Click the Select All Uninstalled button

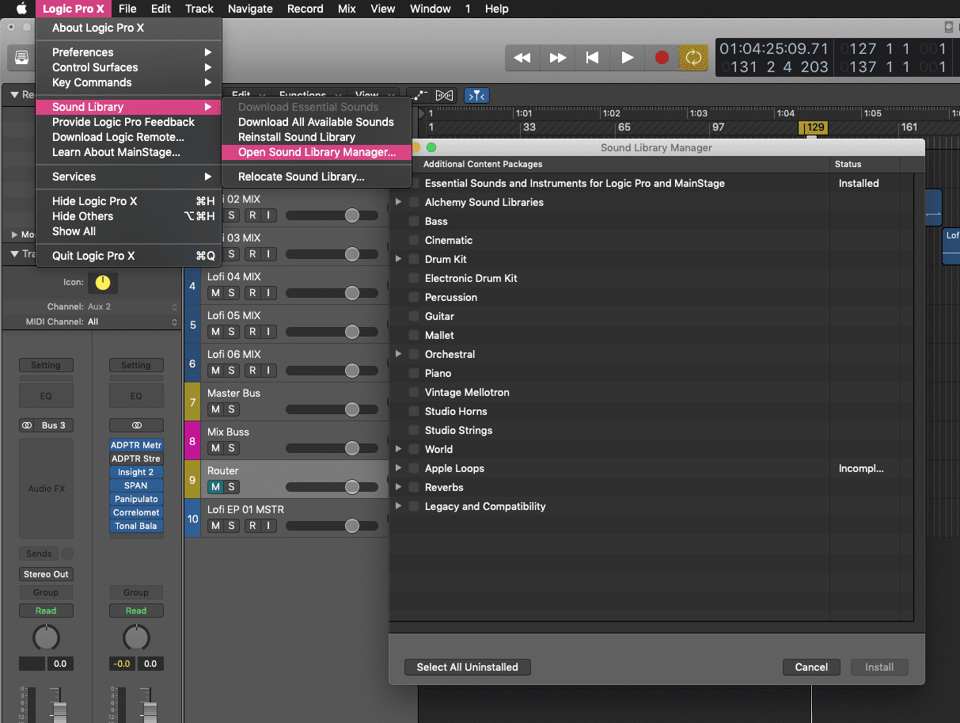pos(467,667)
